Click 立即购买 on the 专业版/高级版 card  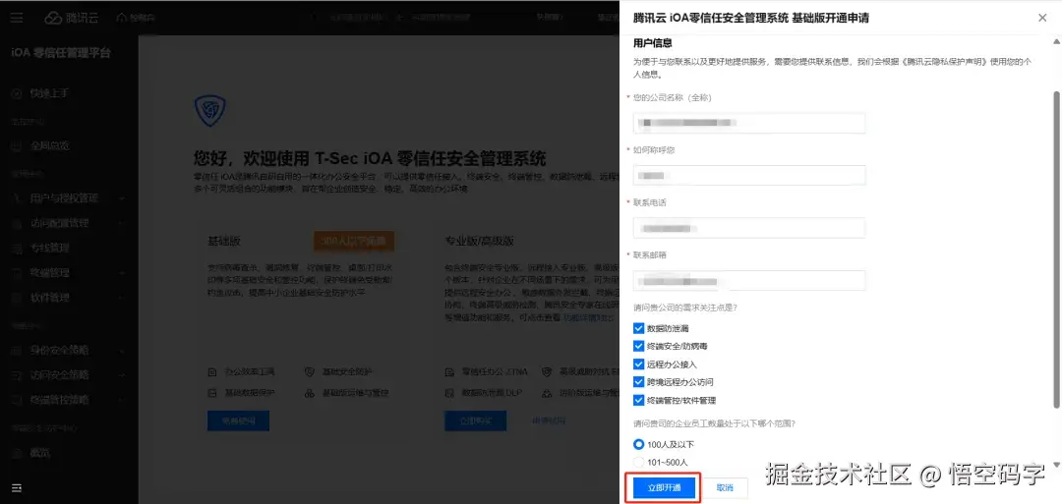pos(476,420)
